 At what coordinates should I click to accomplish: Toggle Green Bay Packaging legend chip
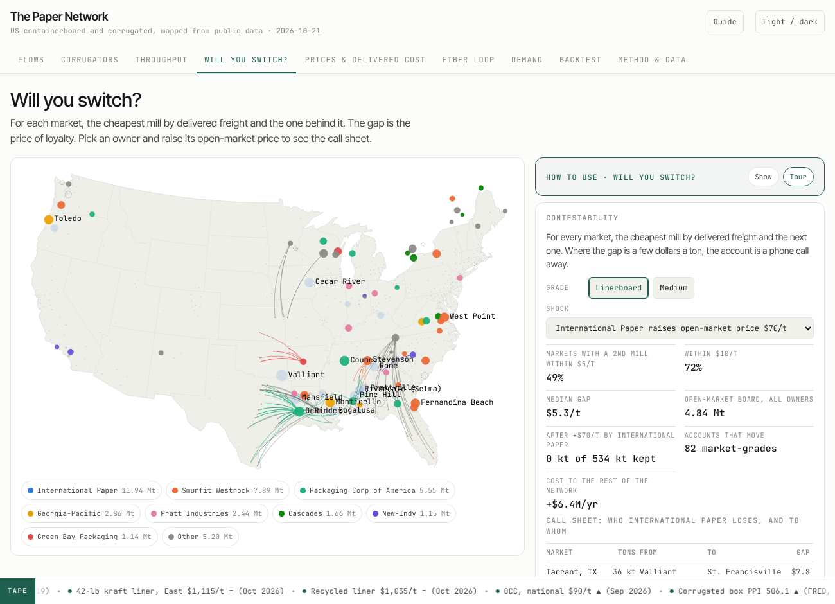click(89, 537)
